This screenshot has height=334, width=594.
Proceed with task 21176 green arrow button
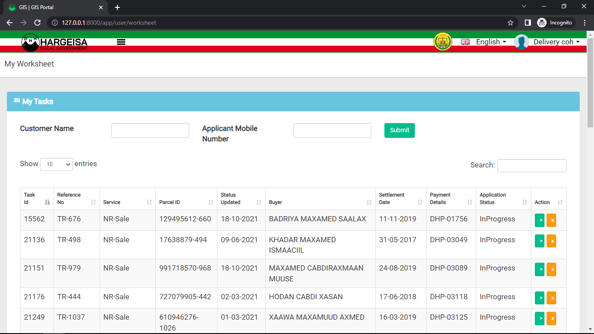pos(540,298)
